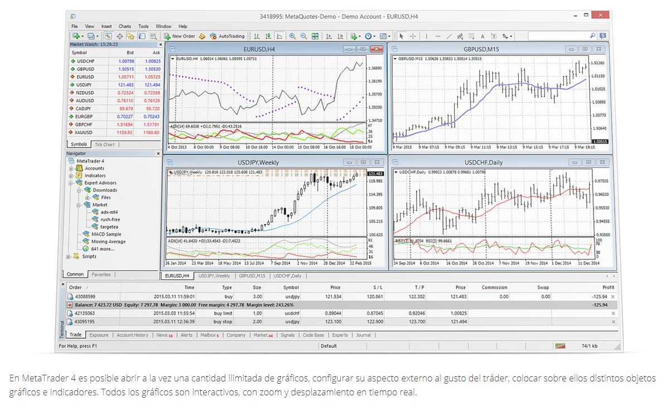This screenshot has width=666, height=411.
Task: Open the Tools menu
Action: pyautogui.click(x=143, y=26)
